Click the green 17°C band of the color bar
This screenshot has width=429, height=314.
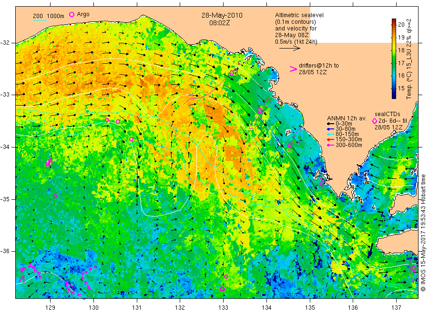pos(394,63)
